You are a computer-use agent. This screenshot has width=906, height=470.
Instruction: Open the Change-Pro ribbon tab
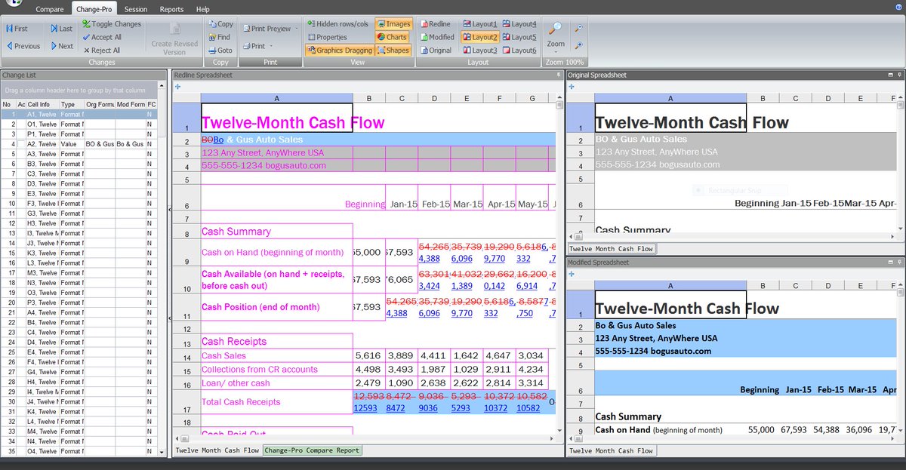click(94, 9)
